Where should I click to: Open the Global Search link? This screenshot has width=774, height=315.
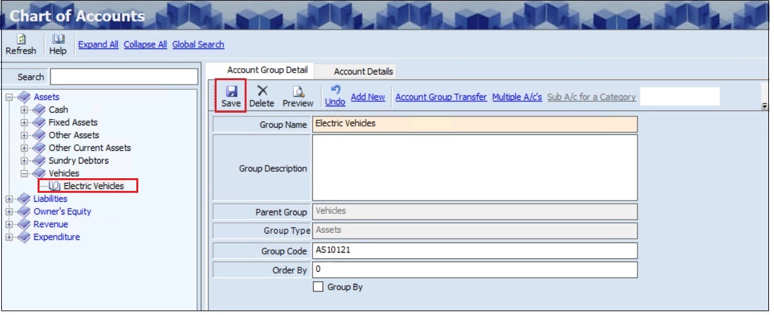[198, 45]
